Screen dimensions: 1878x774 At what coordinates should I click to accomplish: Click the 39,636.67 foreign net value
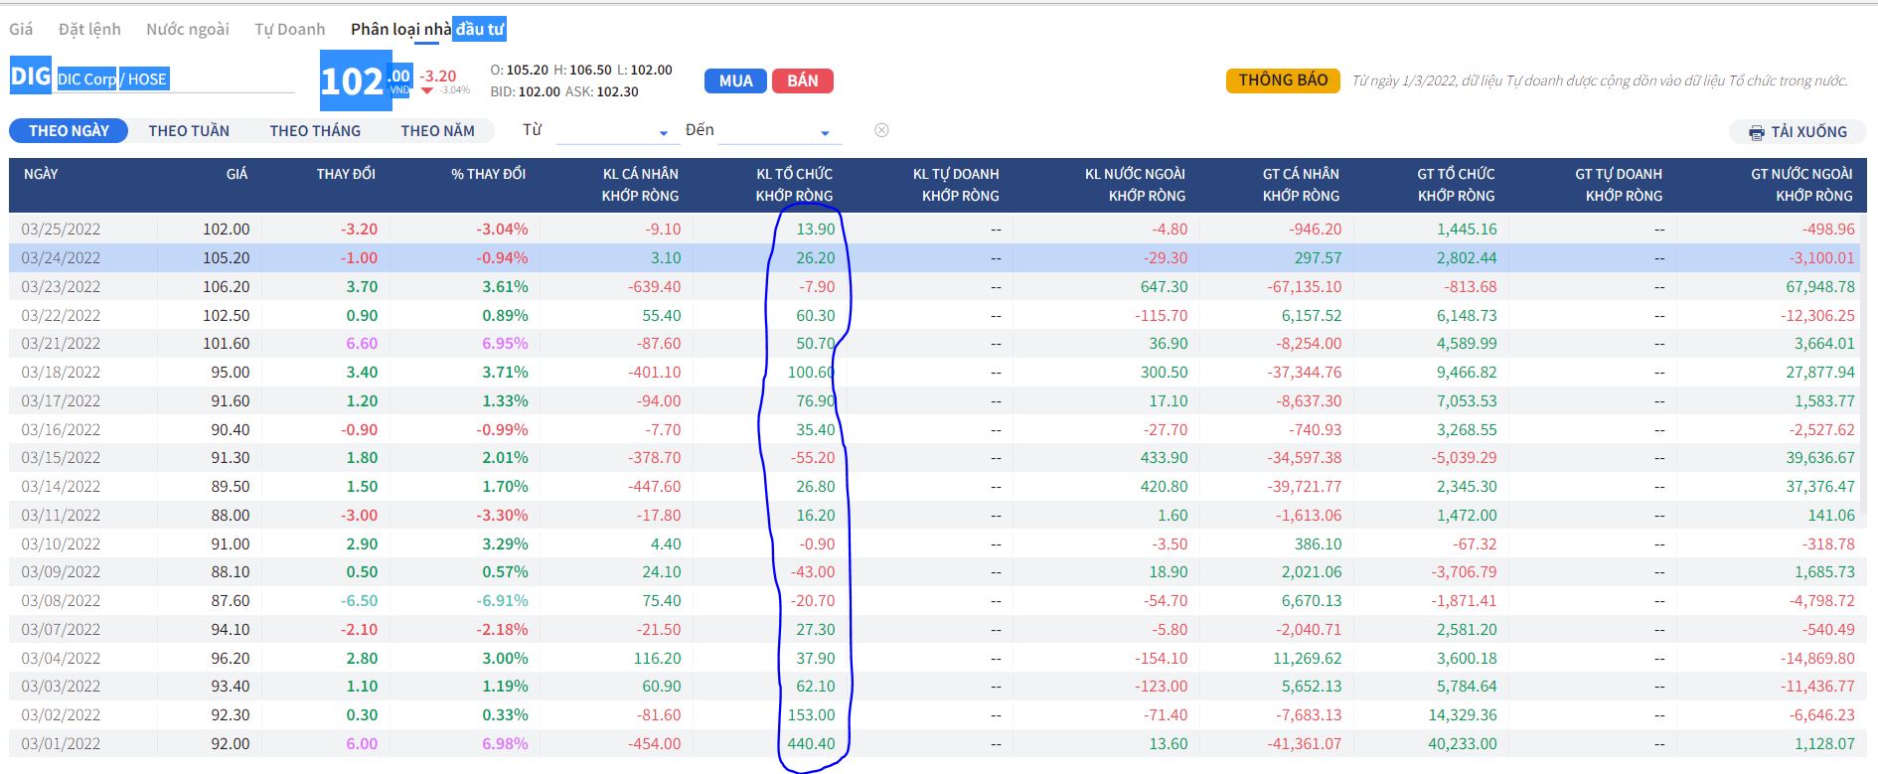(1820, 457)
